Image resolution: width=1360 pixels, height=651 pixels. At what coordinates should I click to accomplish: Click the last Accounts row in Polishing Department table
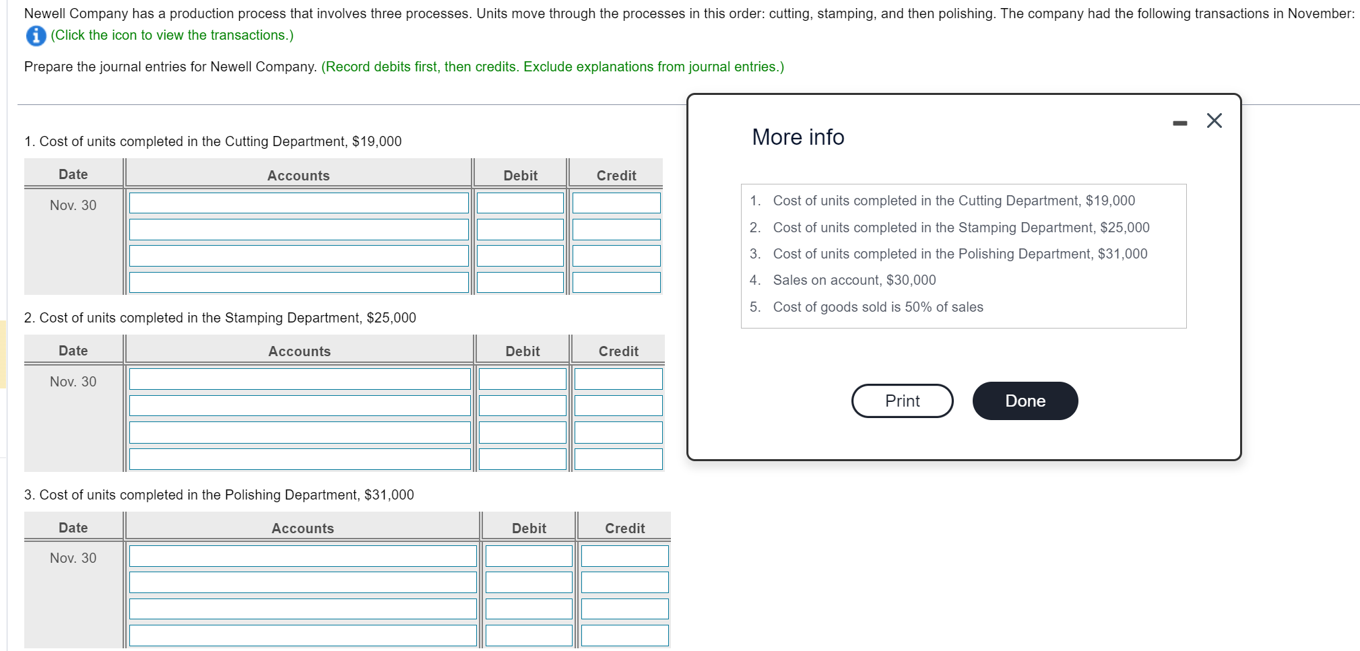tap(302, 633)
